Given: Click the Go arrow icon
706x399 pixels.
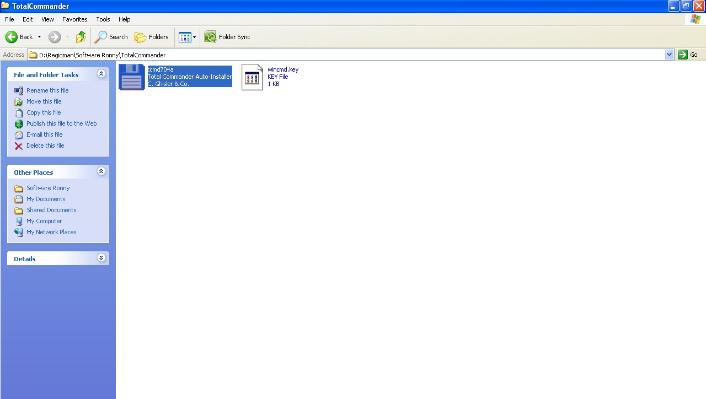Looking at the screenshot, I should point(682,55).
